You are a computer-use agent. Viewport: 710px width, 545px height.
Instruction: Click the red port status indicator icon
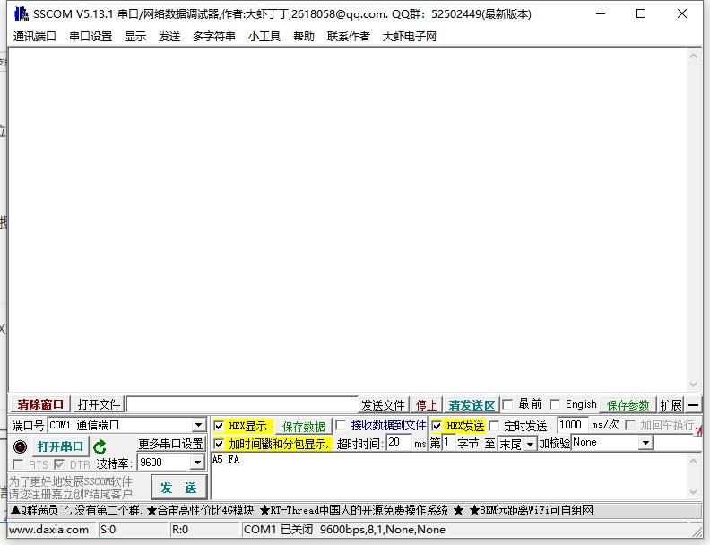tap(20, 446)
